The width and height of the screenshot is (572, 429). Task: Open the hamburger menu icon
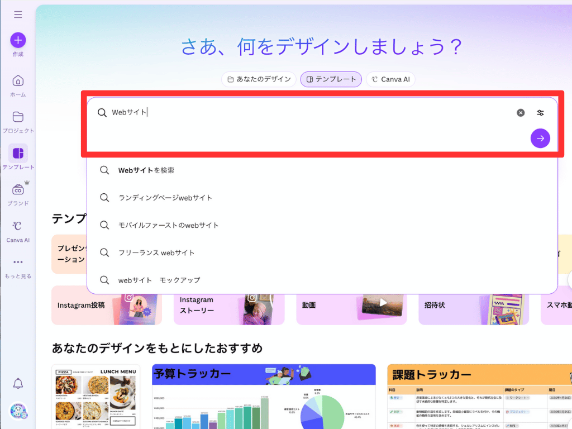click(x=18, y=15)
